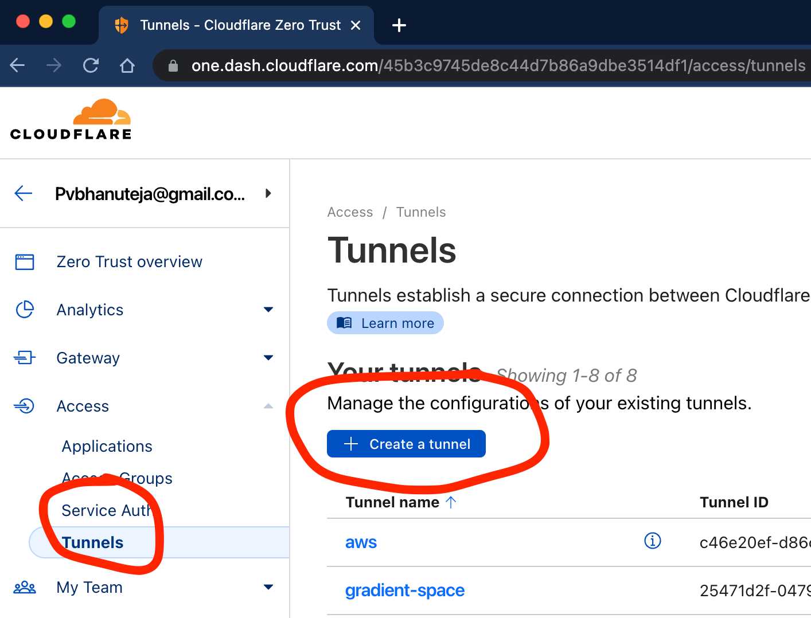
Task: Select the Tunnels - Cloudflare Zero Trust tab
Action: click(x=236, y=25)
